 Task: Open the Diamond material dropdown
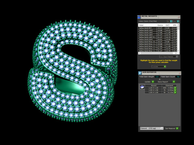(x=152, y=128)
